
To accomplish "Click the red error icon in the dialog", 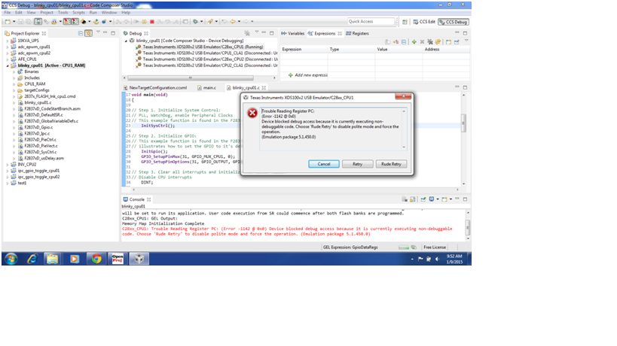I will (x=252, y=113).
